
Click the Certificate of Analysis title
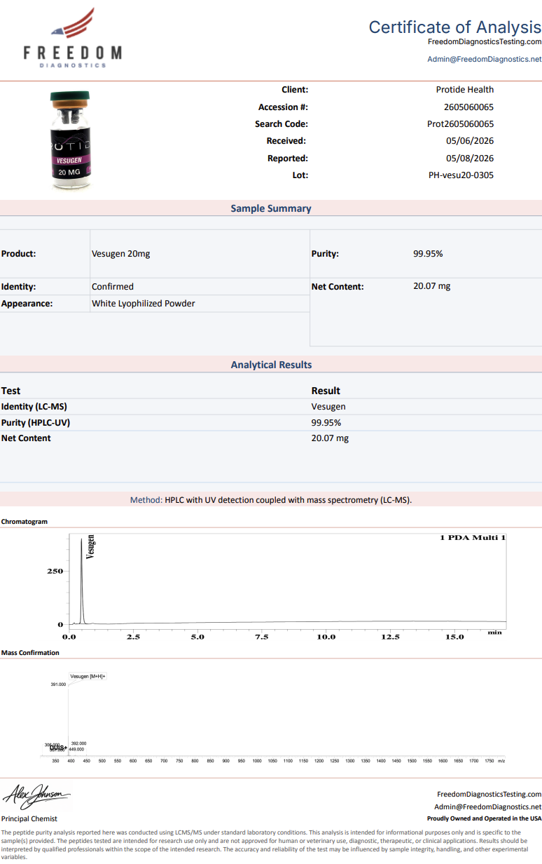tap(455, 27)
